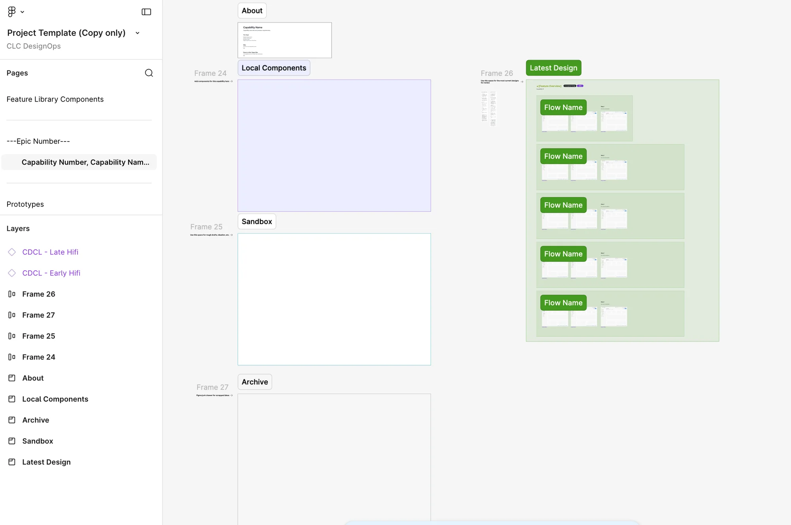Click the Frame 27 label on canvas

click(x=212, y=387)
